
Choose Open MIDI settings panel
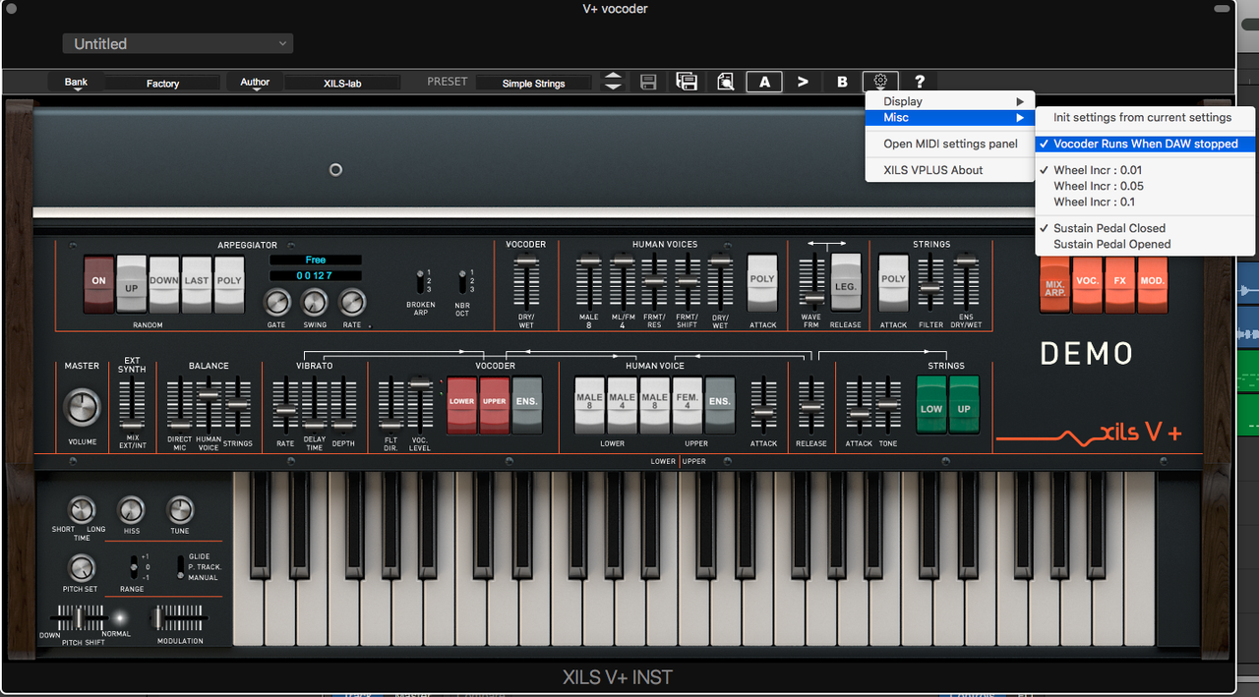(950, 144)
